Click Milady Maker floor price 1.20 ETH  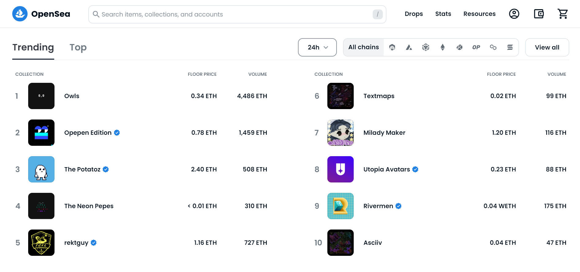click(x=504, y=133)
